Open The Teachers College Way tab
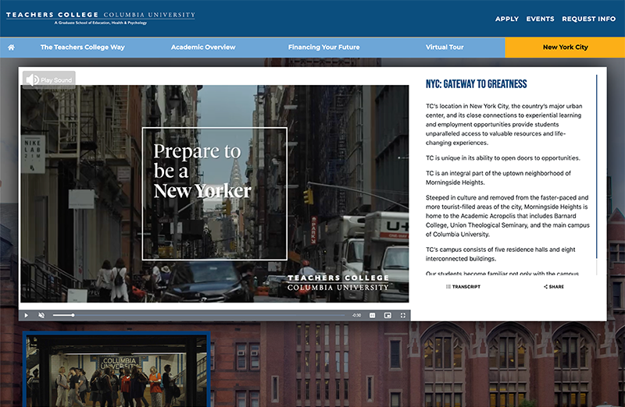625x407 pixels. point(83,48)
